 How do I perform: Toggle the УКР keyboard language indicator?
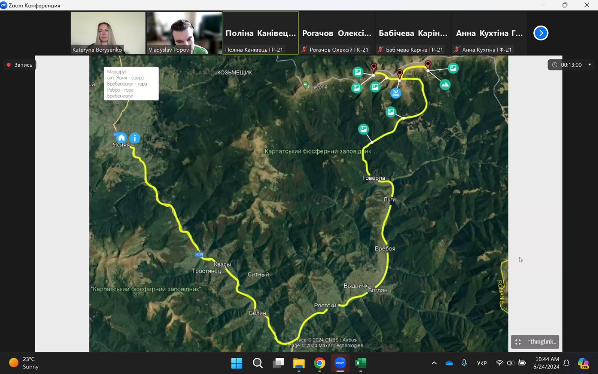pos(482,363)
